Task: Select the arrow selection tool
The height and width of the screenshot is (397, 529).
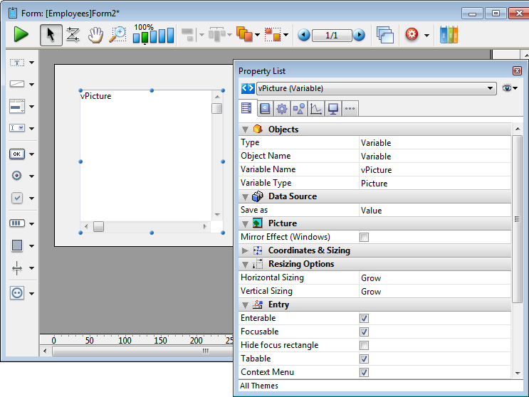Action: pyautogui.click(x=50, y=34)
